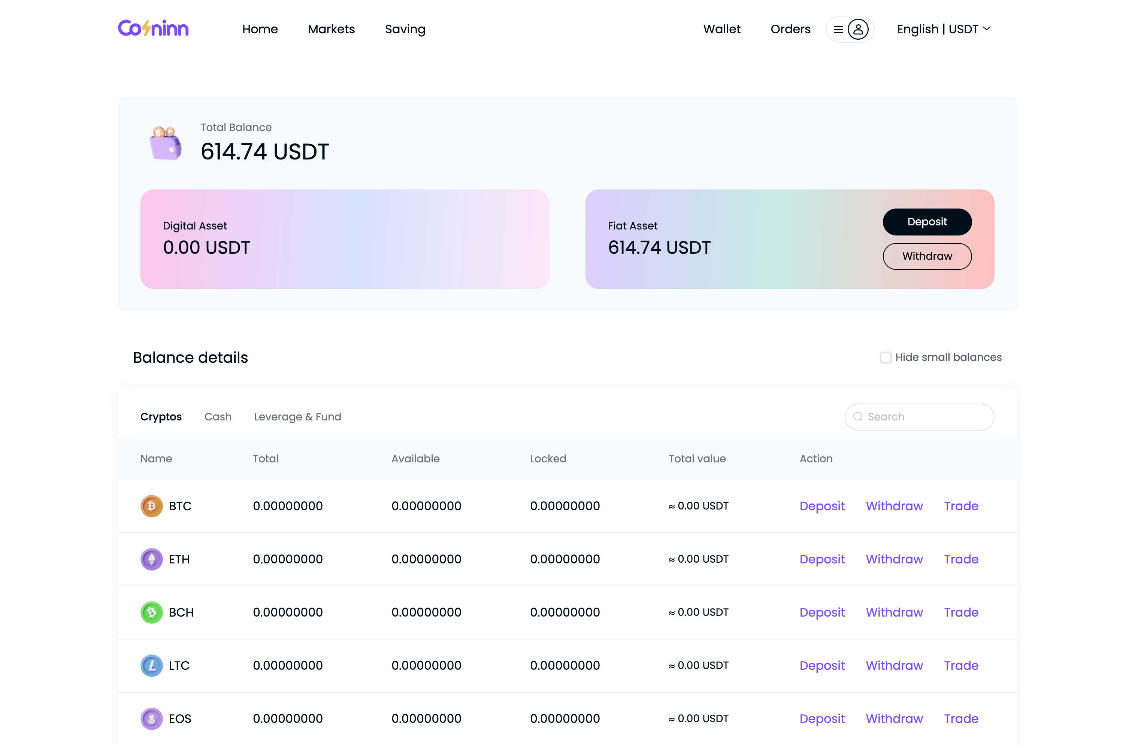Click the BCH coin icon
Image resolution: width=1135 pixels, height=745 pixels.
(x=151, y=612)
